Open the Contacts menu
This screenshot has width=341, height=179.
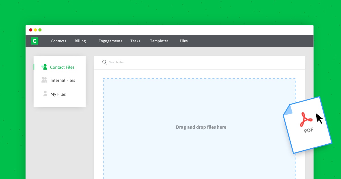[x=59, y=41]
